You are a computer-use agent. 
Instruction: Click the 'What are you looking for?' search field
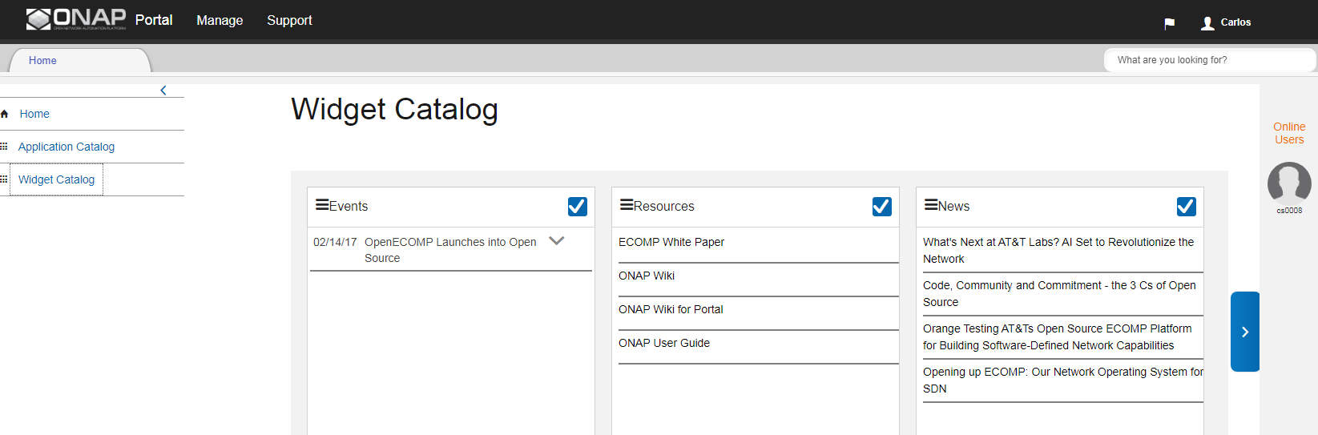(1210, 60)
